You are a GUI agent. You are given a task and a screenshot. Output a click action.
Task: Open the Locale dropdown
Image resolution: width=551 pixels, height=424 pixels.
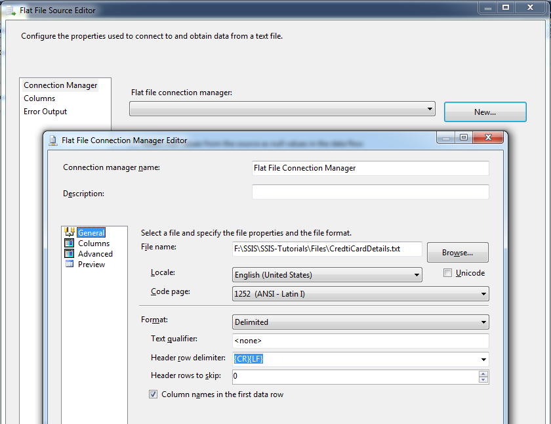[418, 274]
